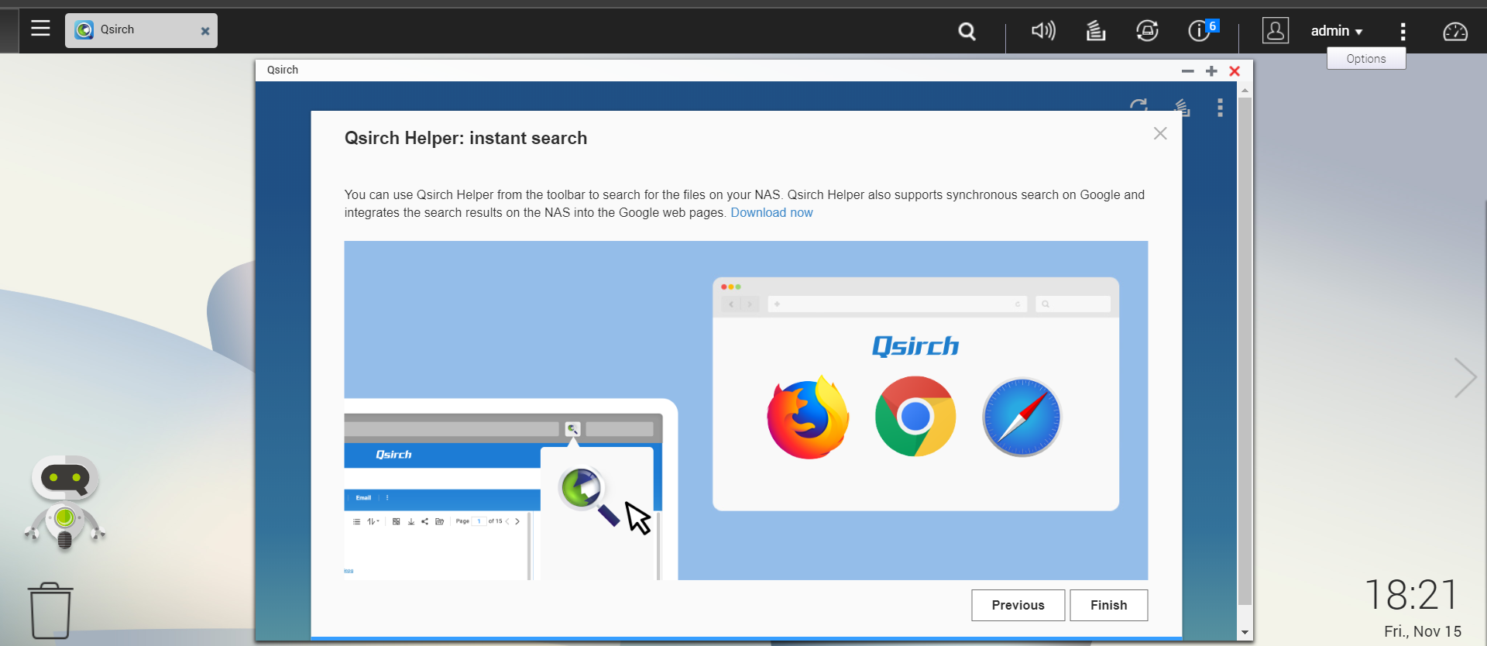Screen dimensions: 1487x646
Task: Open the Recycle Bin trash icon
Action: point(50,610)
